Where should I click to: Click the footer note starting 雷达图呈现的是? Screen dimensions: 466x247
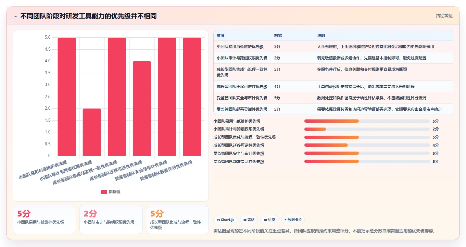click(x=324, y=231)
